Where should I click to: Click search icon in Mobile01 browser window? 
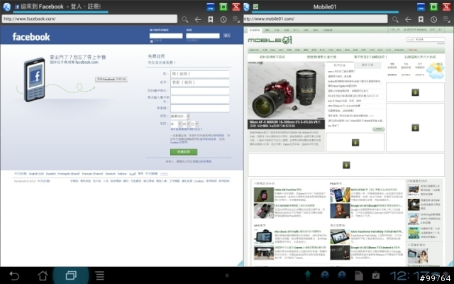[x=395, y=19]
